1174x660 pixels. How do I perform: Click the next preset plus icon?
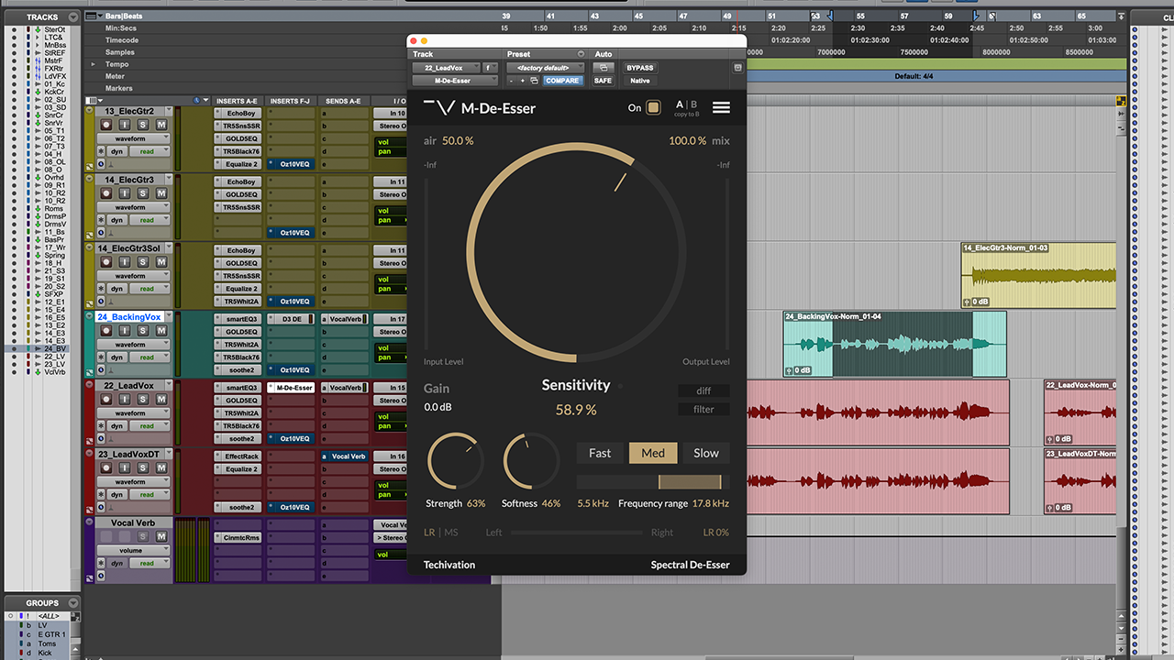(523, 81)
